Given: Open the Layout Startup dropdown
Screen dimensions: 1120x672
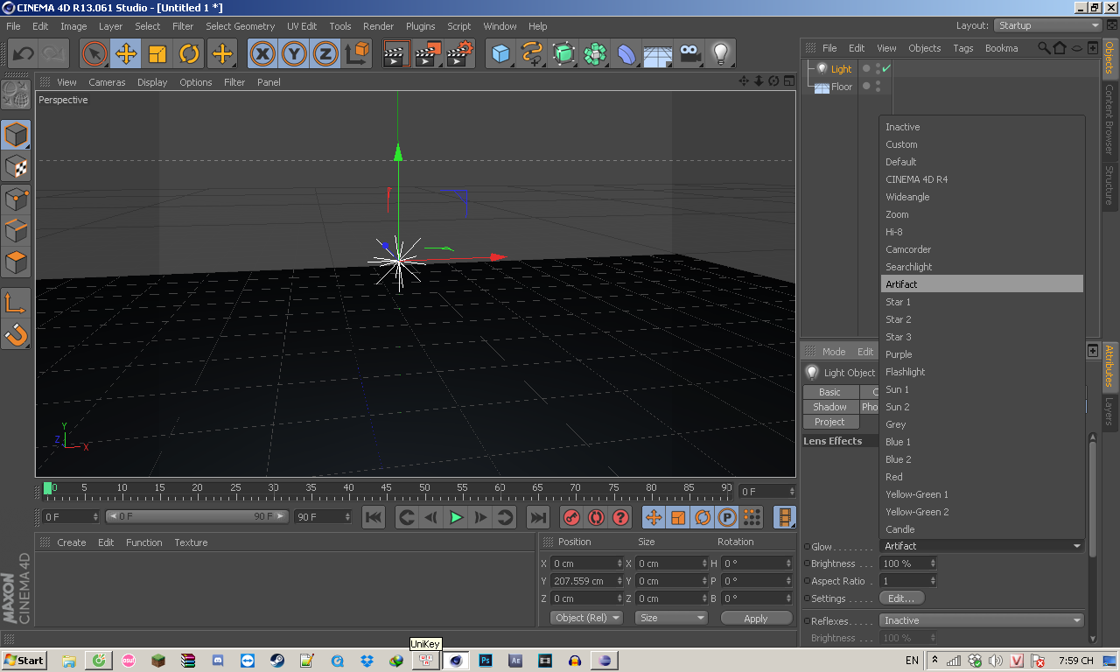Looking at the screenshot, I should click(1048, 25).
